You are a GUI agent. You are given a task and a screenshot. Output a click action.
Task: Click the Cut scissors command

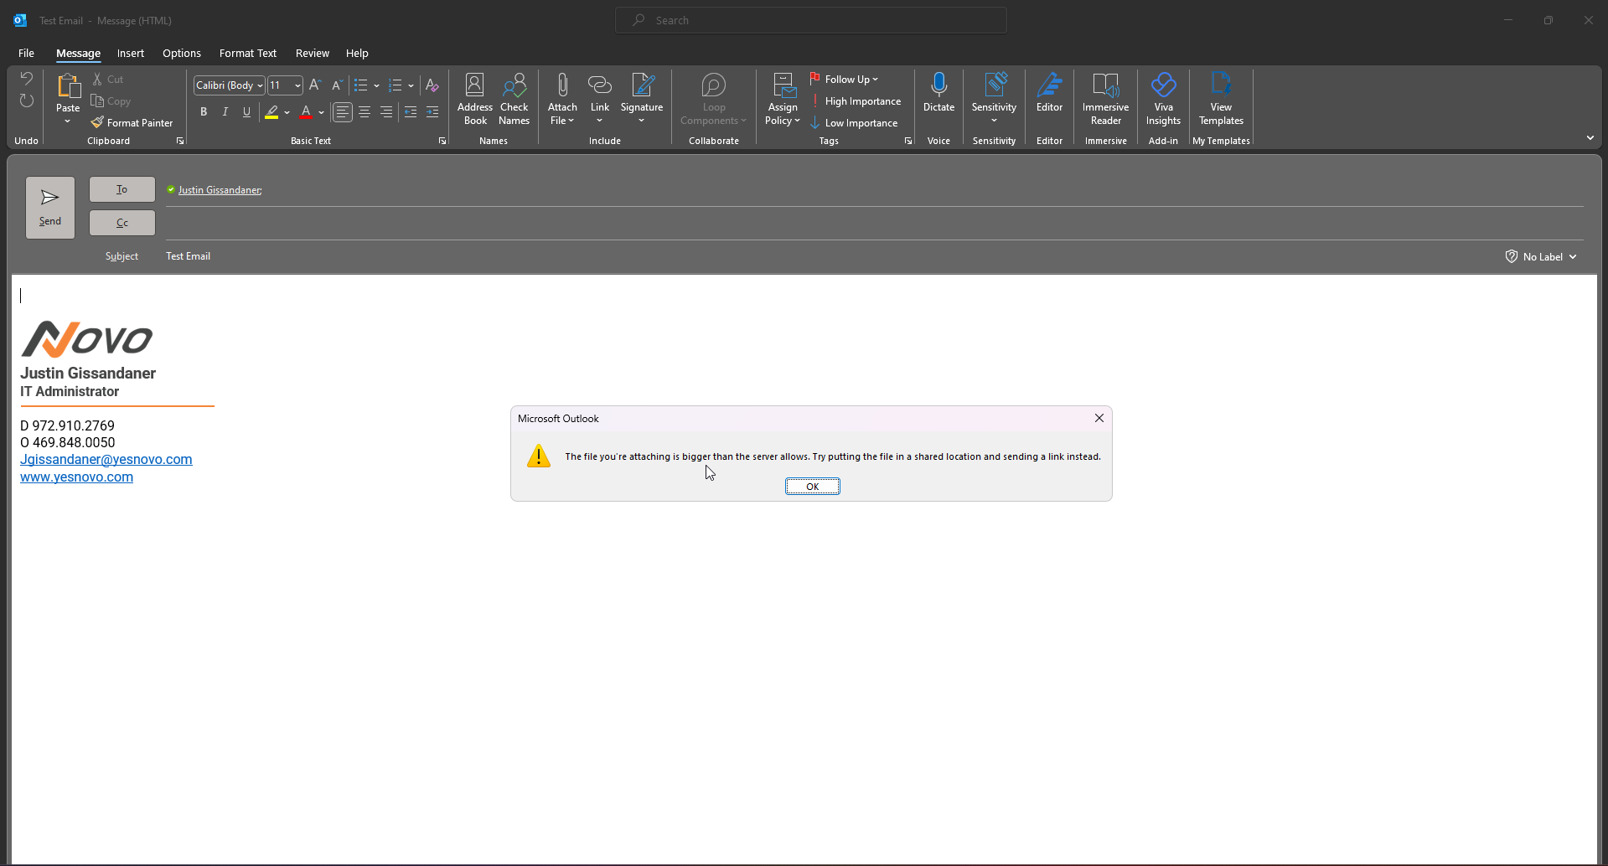pyautogui.click(x=108, y=79)
